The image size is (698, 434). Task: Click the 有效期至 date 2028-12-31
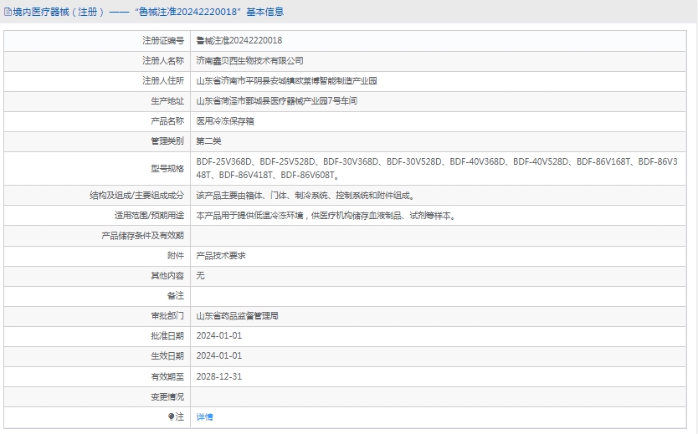218,376
